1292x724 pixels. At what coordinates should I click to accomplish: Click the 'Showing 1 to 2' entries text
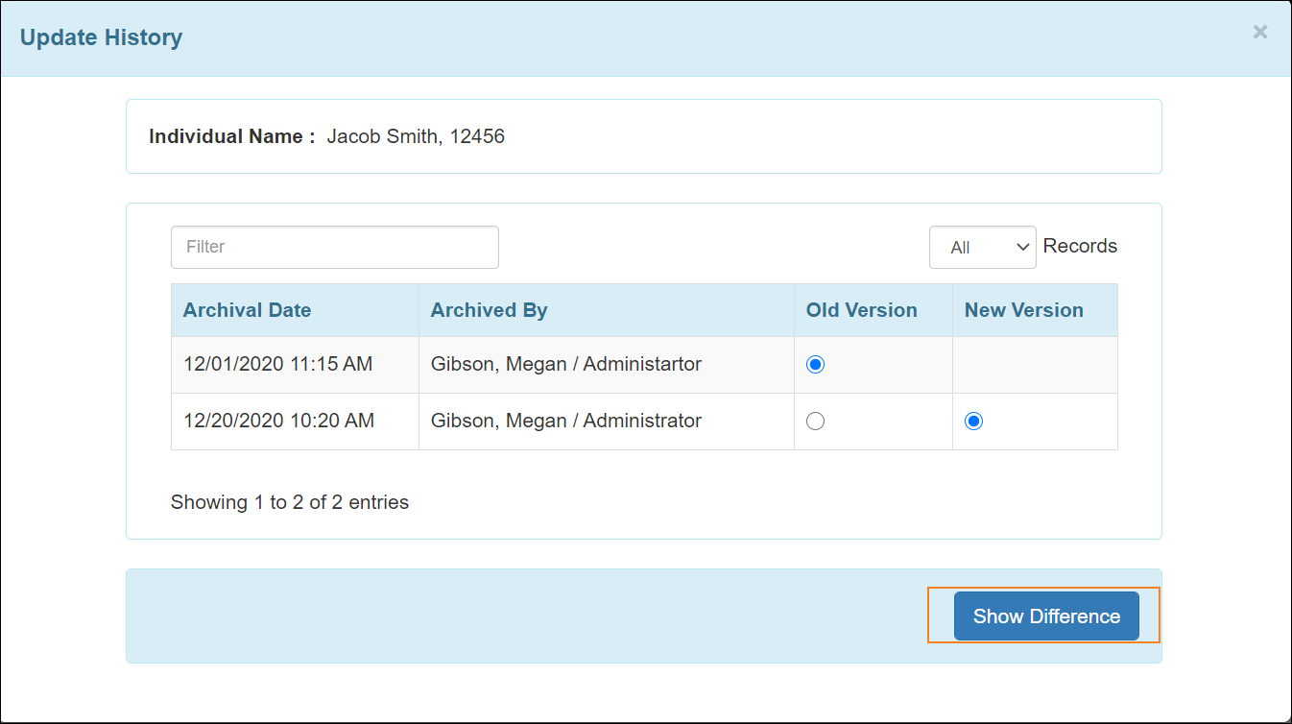click(x=289, y=502)
